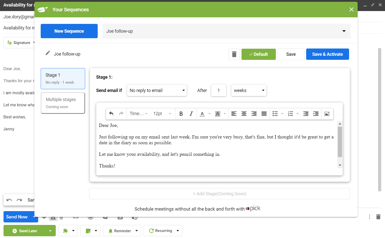Apply the background highlight color
The width and height of the screenshot is (385, 238).
[218, 114]
